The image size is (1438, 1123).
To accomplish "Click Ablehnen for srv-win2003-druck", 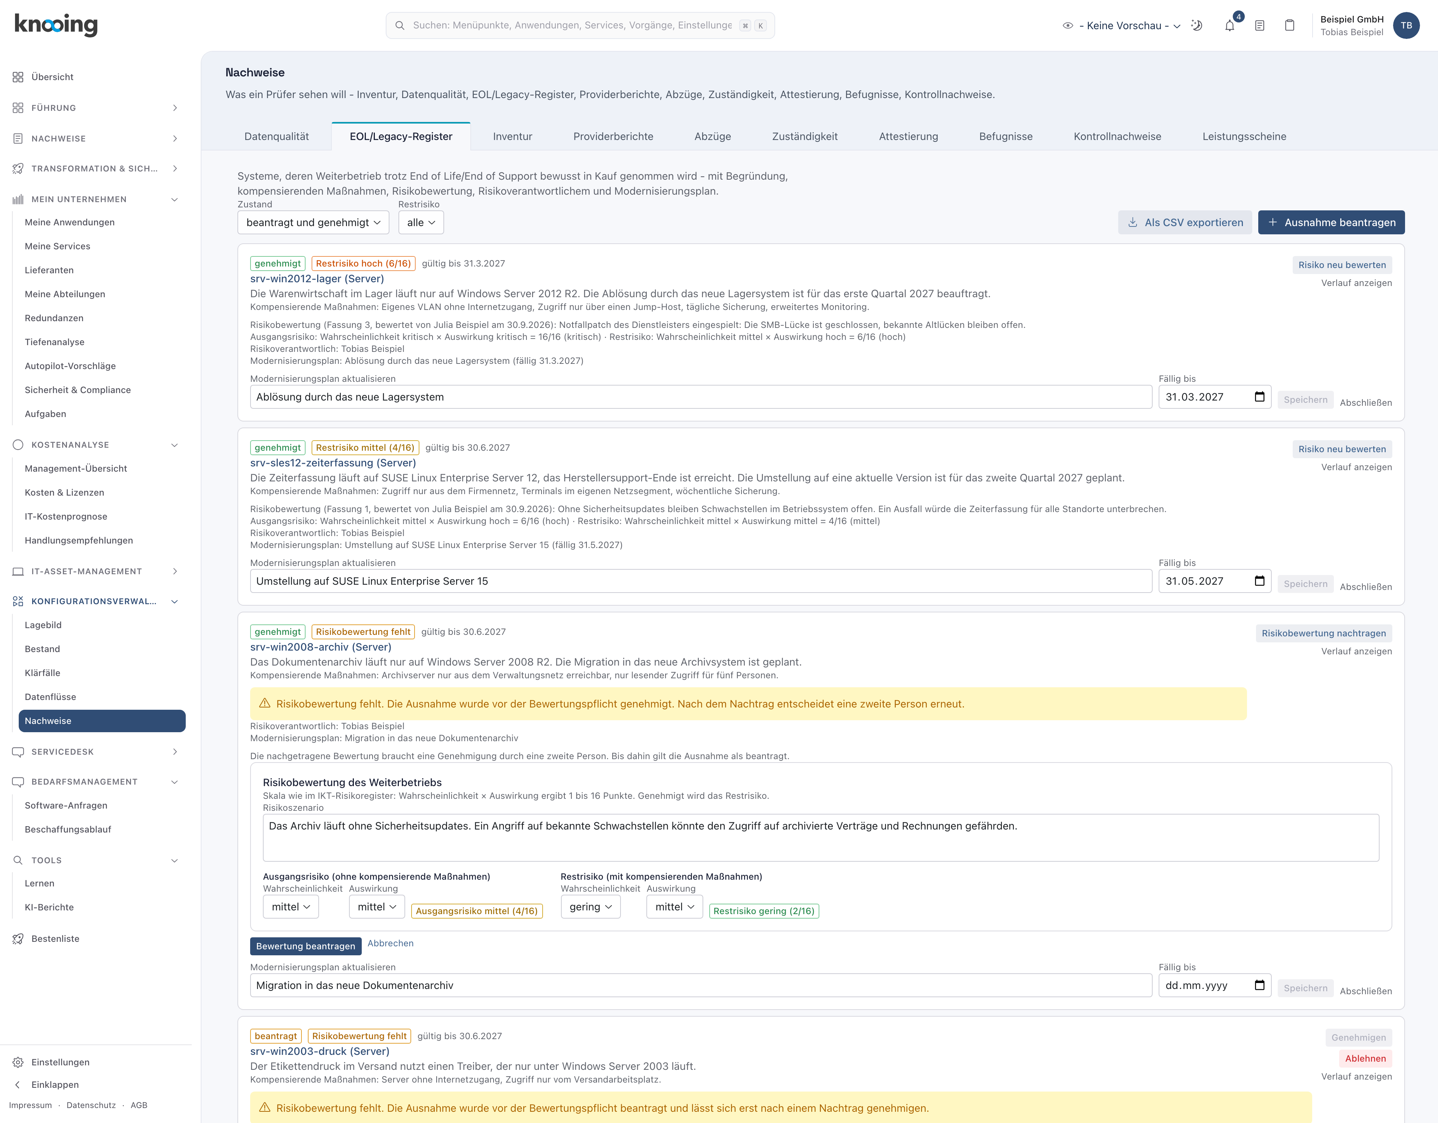I will coord(1365,1059).
